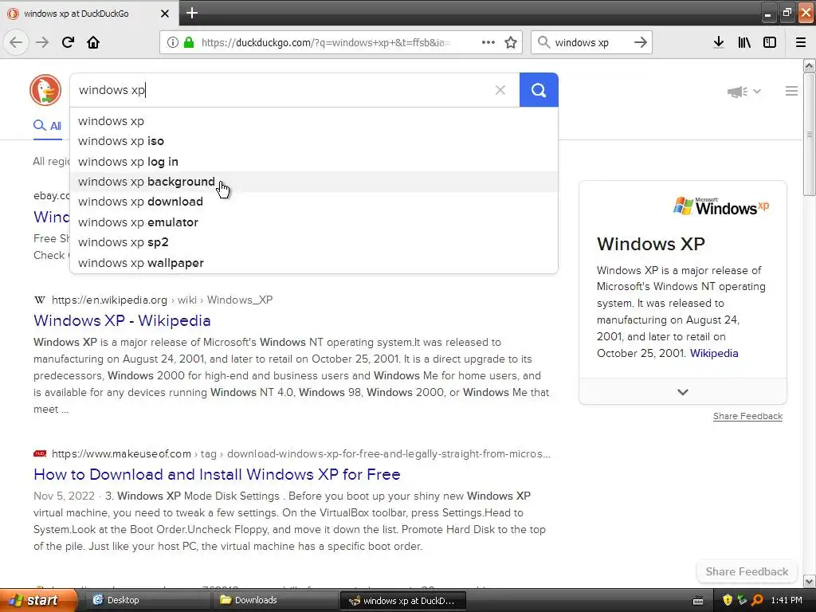The image size is (816, 612).
Task: Bookmark this page with the star
Action: 511,42
